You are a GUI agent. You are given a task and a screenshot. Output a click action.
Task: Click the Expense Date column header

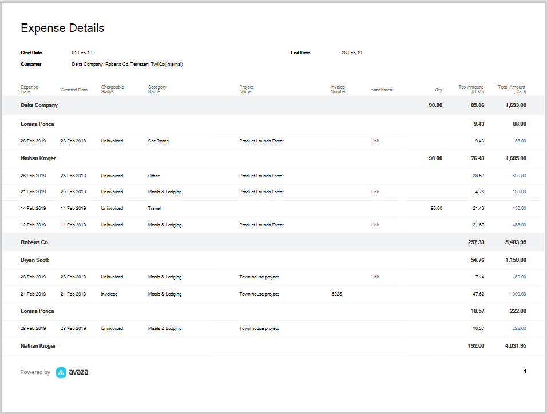coord(29,89)
